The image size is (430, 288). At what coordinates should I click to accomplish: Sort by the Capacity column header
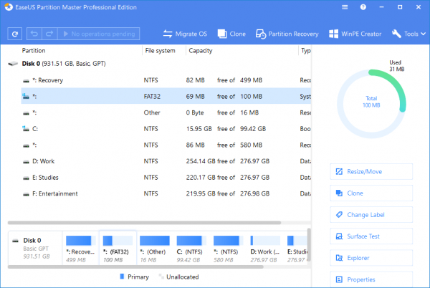tap(201, 50)
